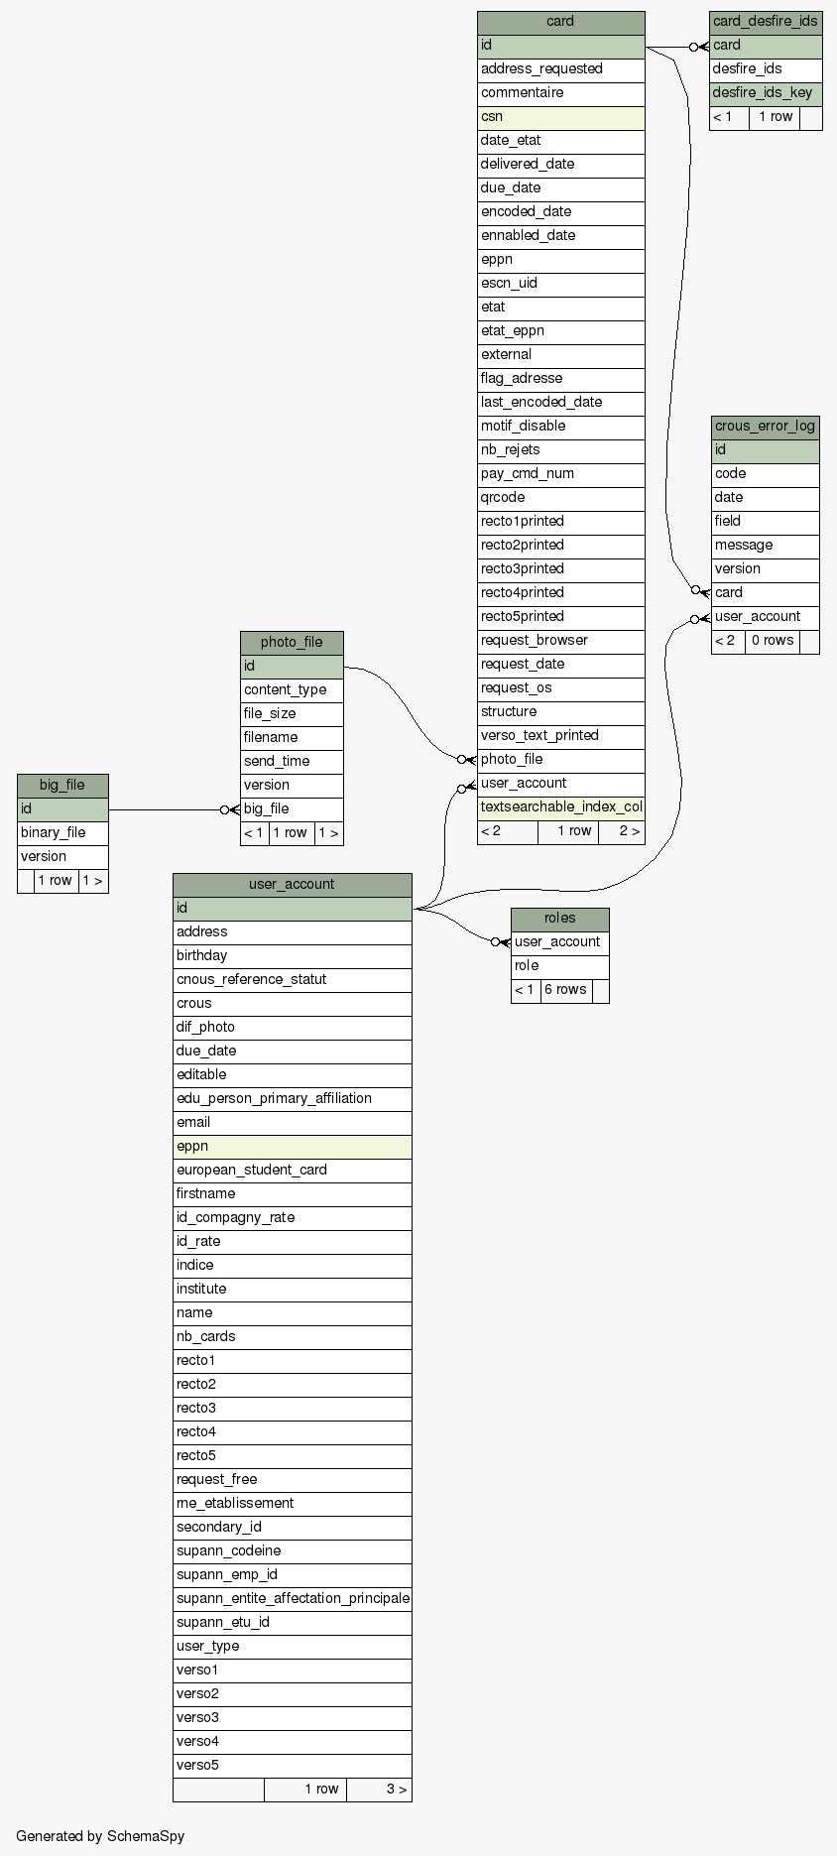837x1856 pixels.
Task: Click the desfire_ids_key column
Action: coord(765,93)
